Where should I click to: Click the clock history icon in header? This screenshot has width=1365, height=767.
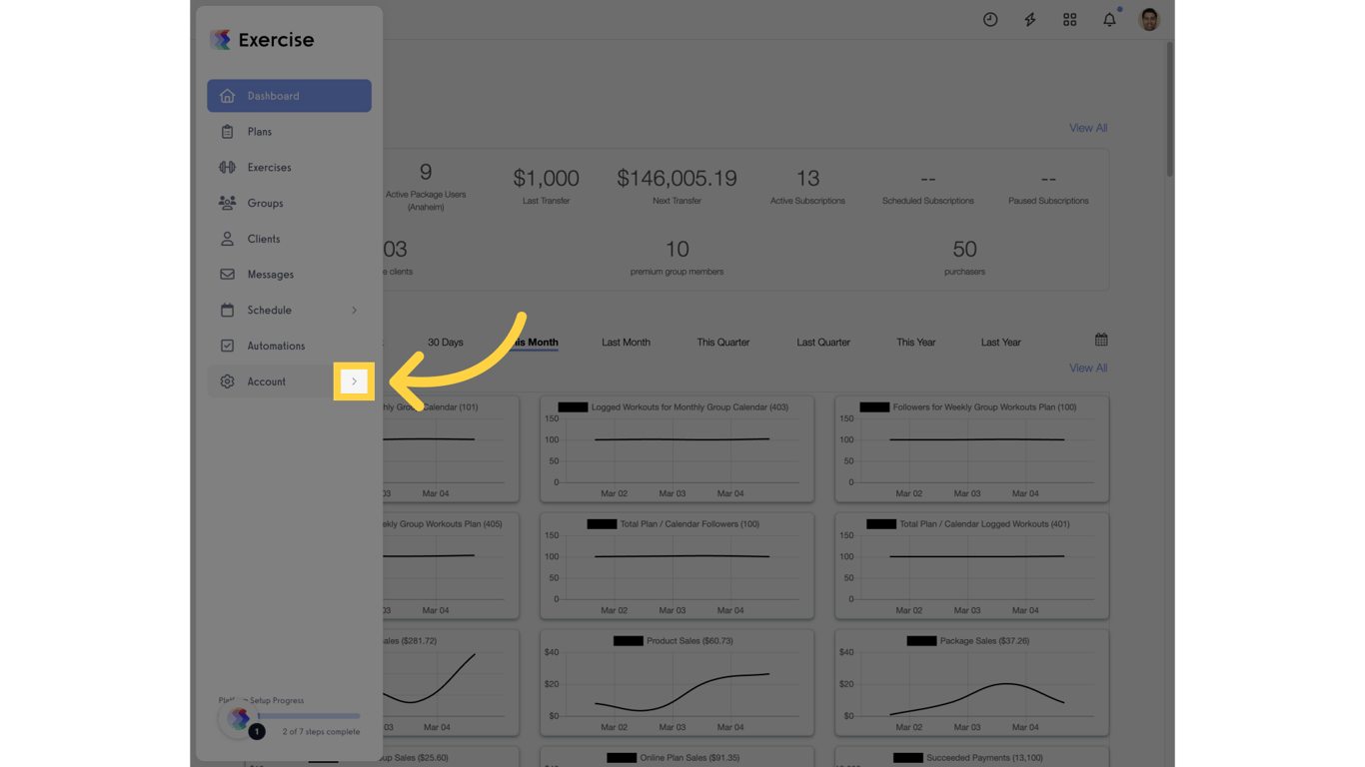click(989, 19)
